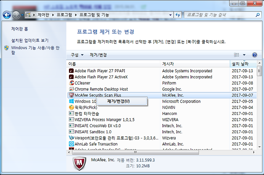The height and width of the screenshot is (175, 264).
Task: Click the Piriform publisher cell
Action: [169, 83]
